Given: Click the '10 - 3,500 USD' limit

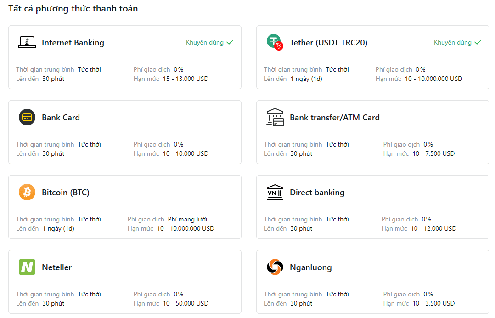Looking at the screenshot, I should (433, 303).
